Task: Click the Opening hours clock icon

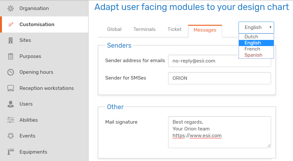Action: coord(11,72)
